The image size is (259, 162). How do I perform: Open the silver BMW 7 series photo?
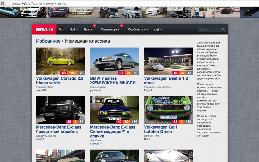tap(114, 61)
